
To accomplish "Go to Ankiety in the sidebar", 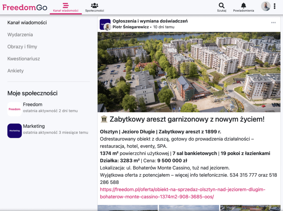I will [x=15, y=71].
